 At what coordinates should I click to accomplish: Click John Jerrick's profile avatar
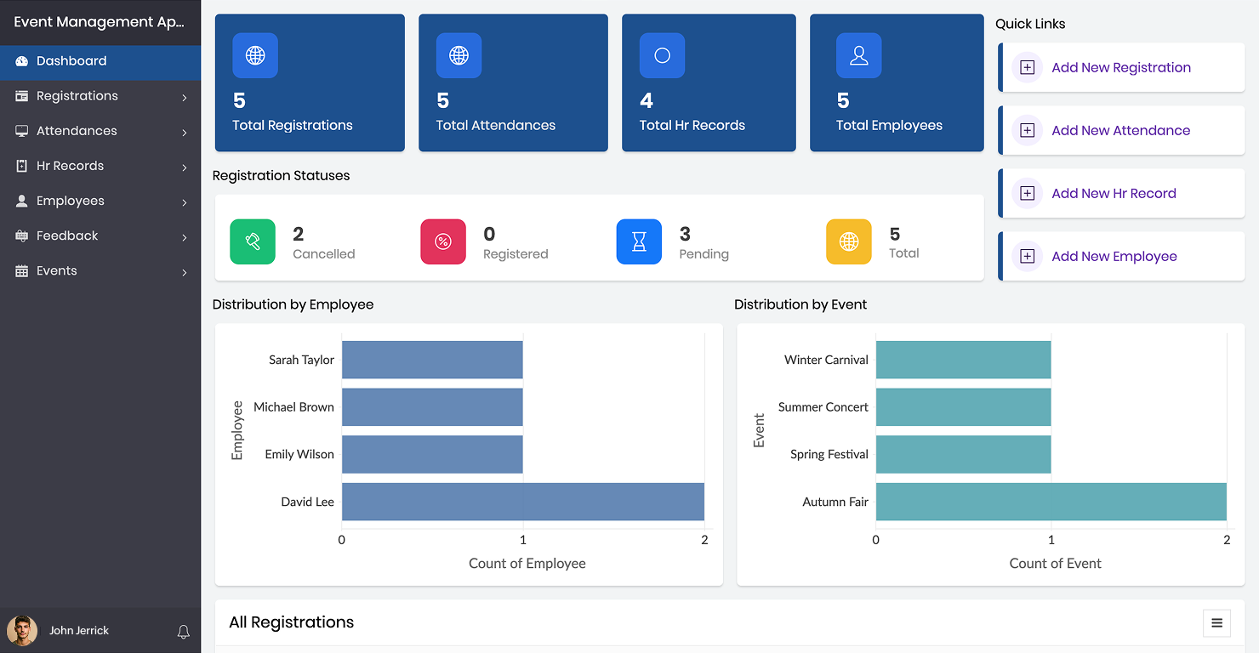click(x=22, y=631)
